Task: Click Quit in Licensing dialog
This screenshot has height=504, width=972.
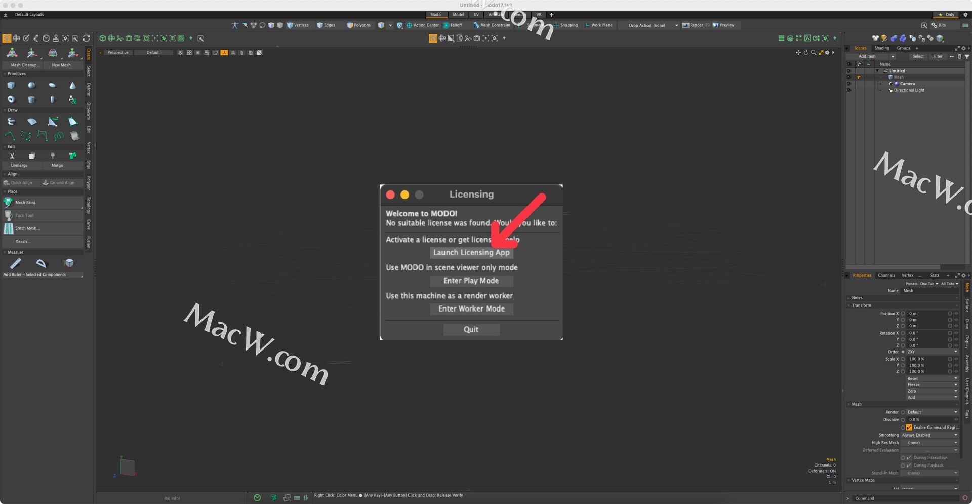Action: click(x=471, y=330)
